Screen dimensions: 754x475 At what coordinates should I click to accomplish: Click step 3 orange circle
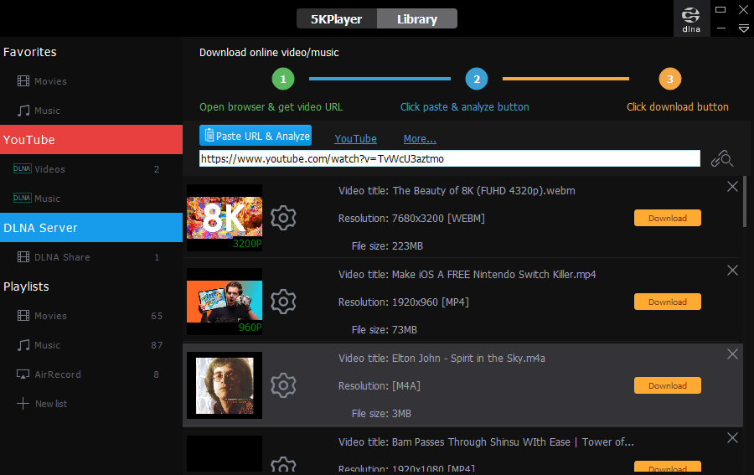(x=670, y=79)
